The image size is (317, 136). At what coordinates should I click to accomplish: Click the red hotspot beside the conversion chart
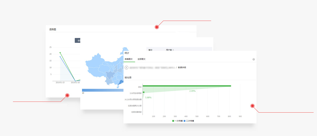pyautogui.click(x=252, y=106)
